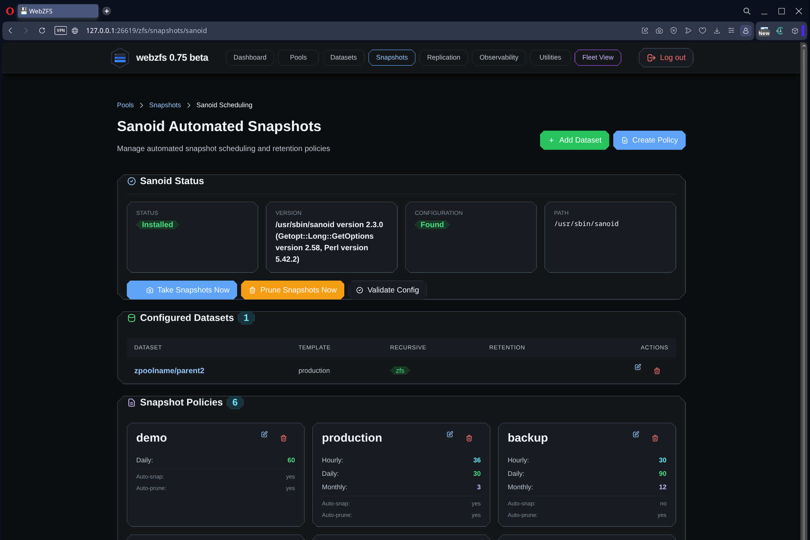Click the site info globe icon
This screenshot has height=540, width=810.
tap(75, 31)
